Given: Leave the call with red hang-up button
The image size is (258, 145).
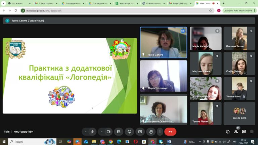Looking at the screenshot, I should pyautogui.click(x=170, y=132).
